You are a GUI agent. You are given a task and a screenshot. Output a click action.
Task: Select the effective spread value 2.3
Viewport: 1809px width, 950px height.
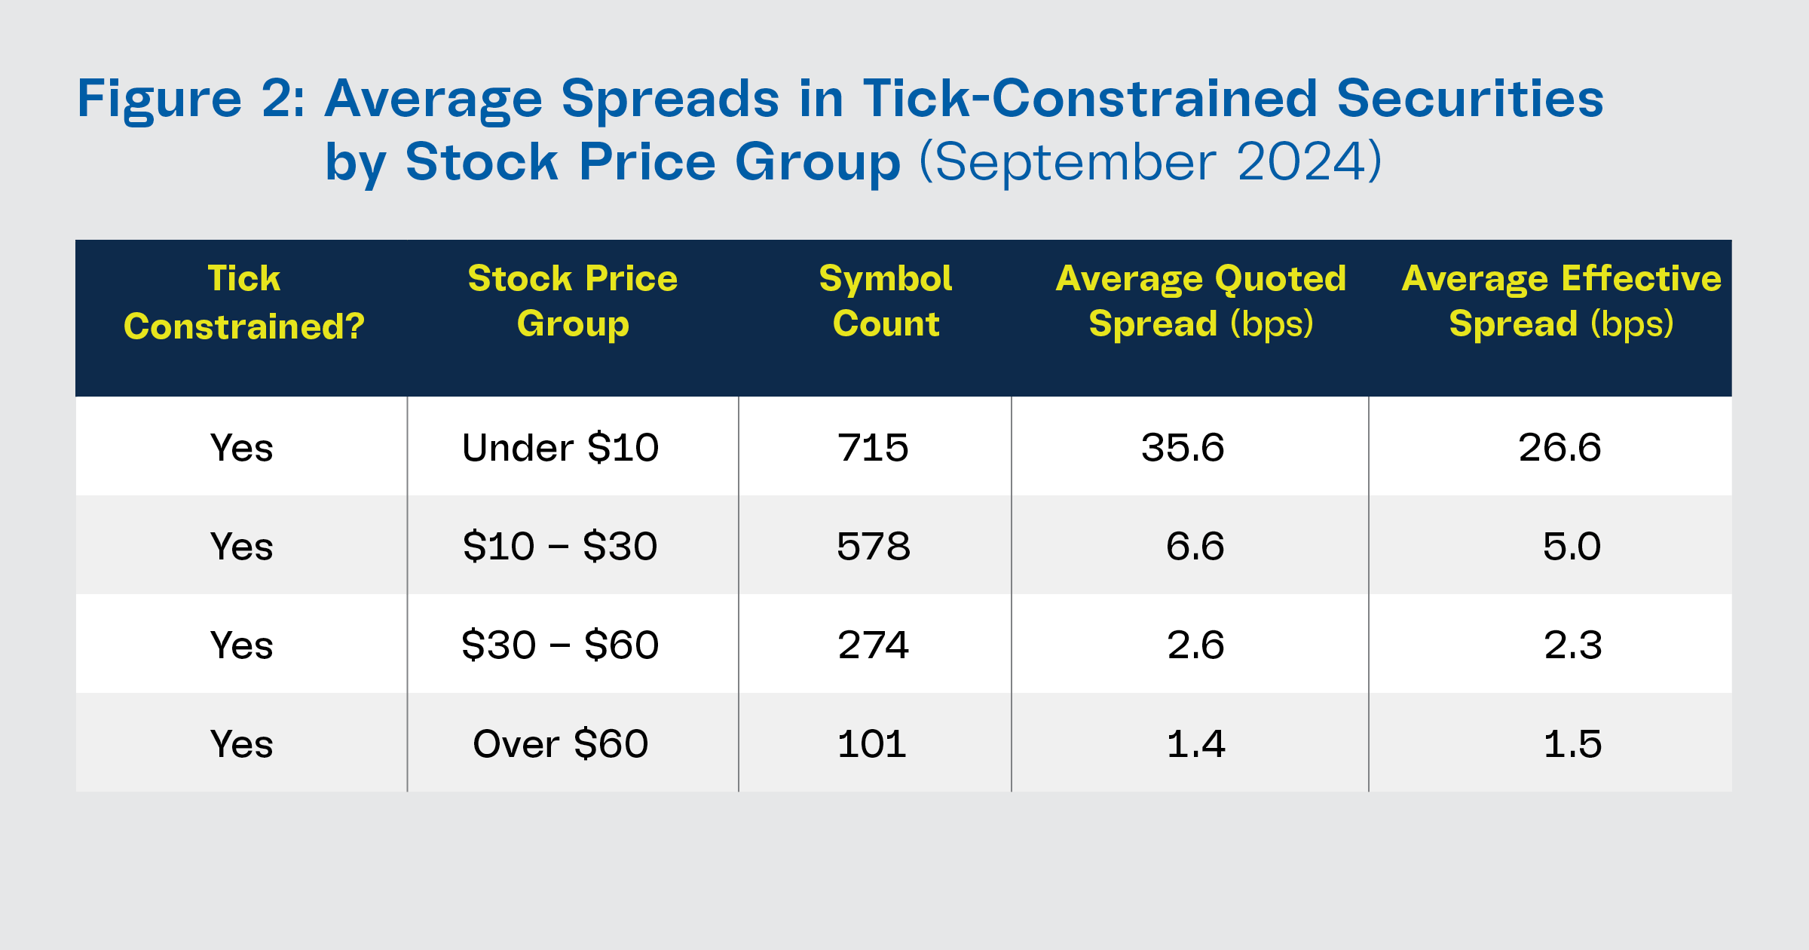coord(1572,645)
